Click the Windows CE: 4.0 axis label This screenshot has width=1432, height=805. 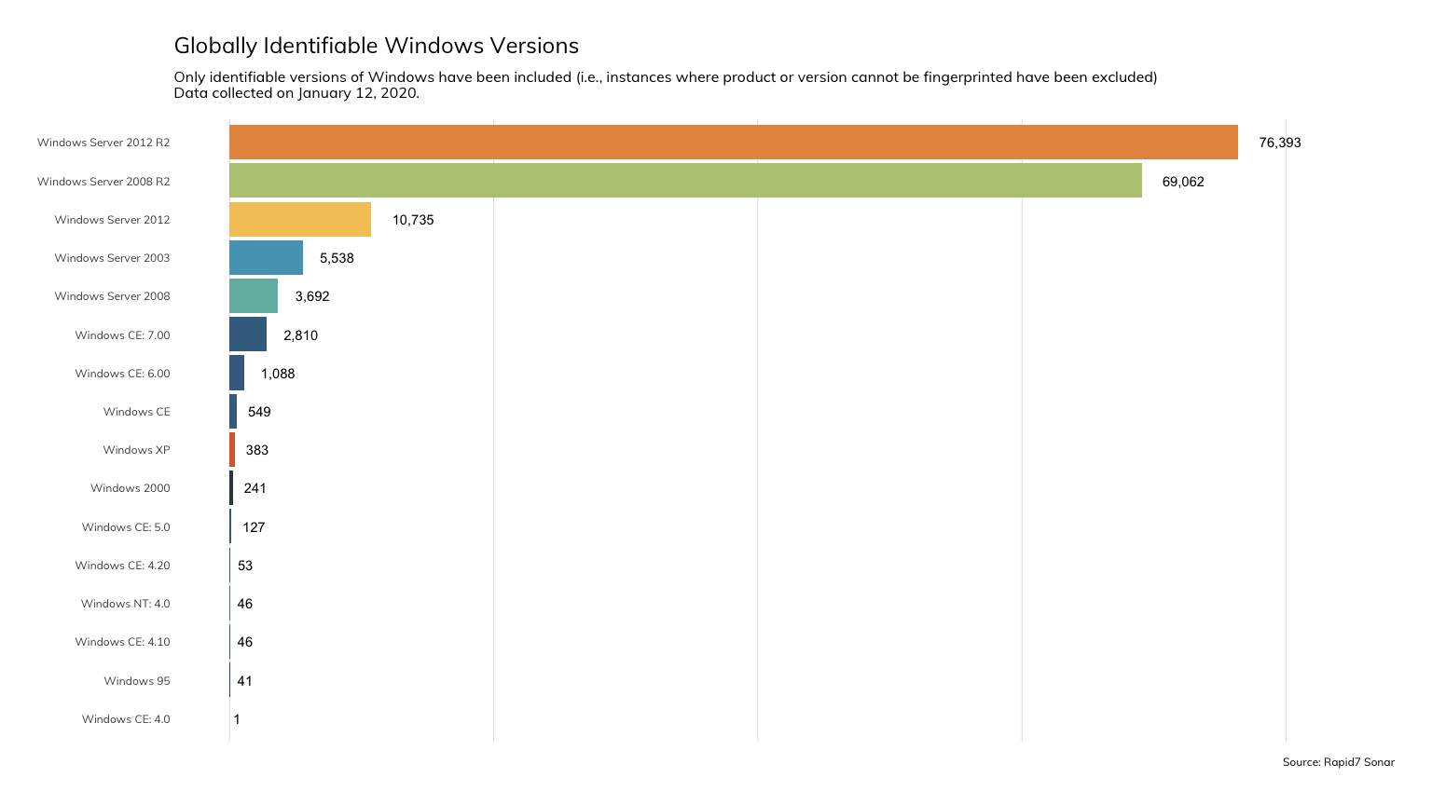click(125, 719)
